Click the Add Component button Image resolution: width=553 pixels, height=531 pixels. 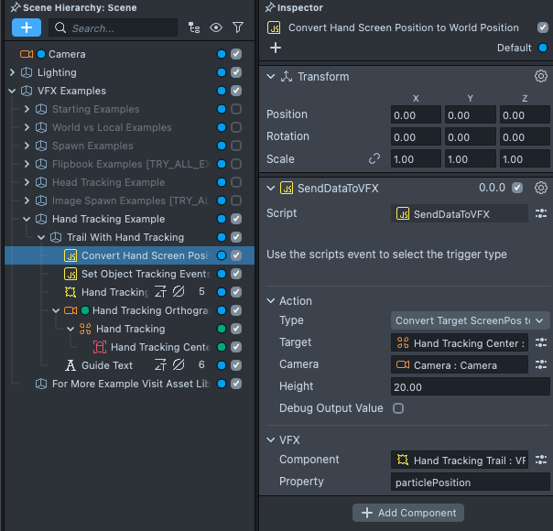coord(408,513)
